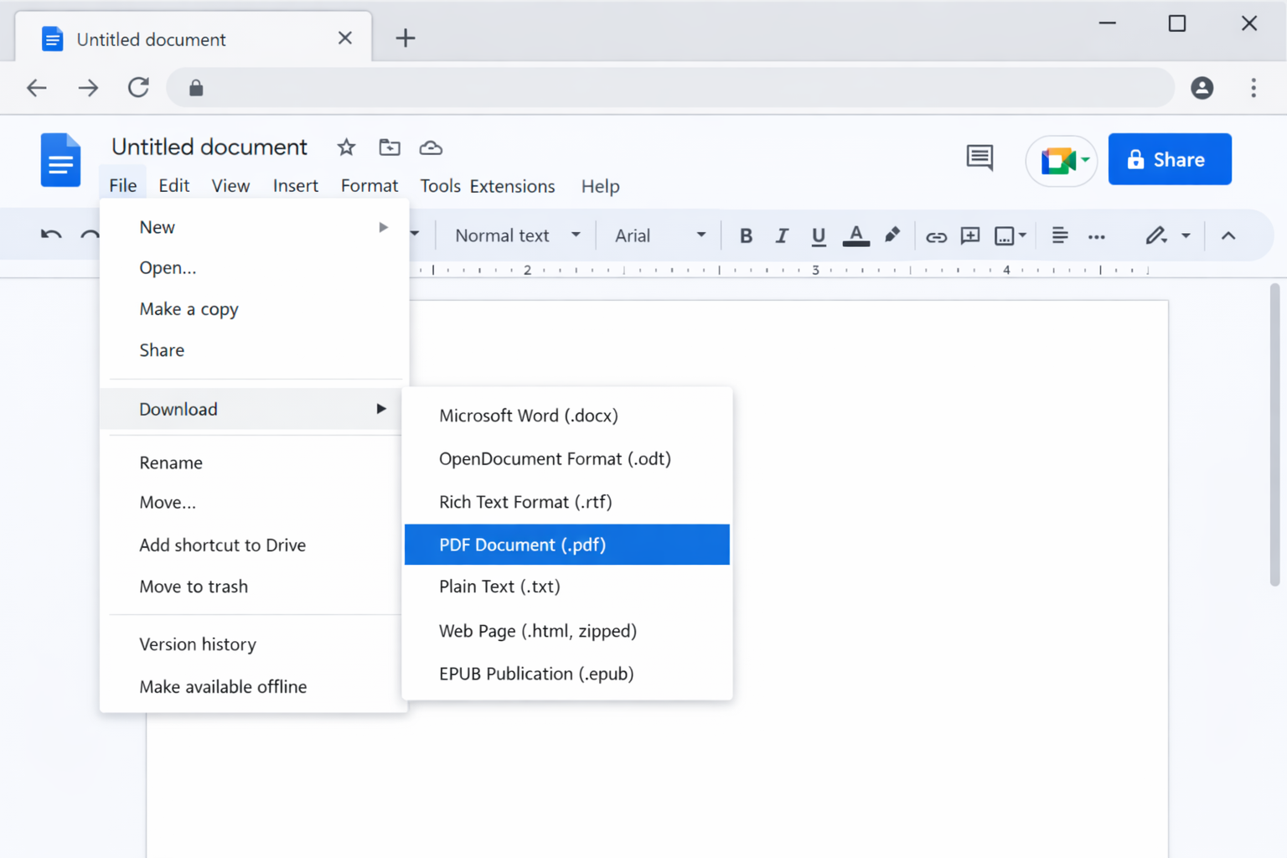Check the cloud document status icon
The width and height of the screenshot is (1287, 858).
click(431, 148)
